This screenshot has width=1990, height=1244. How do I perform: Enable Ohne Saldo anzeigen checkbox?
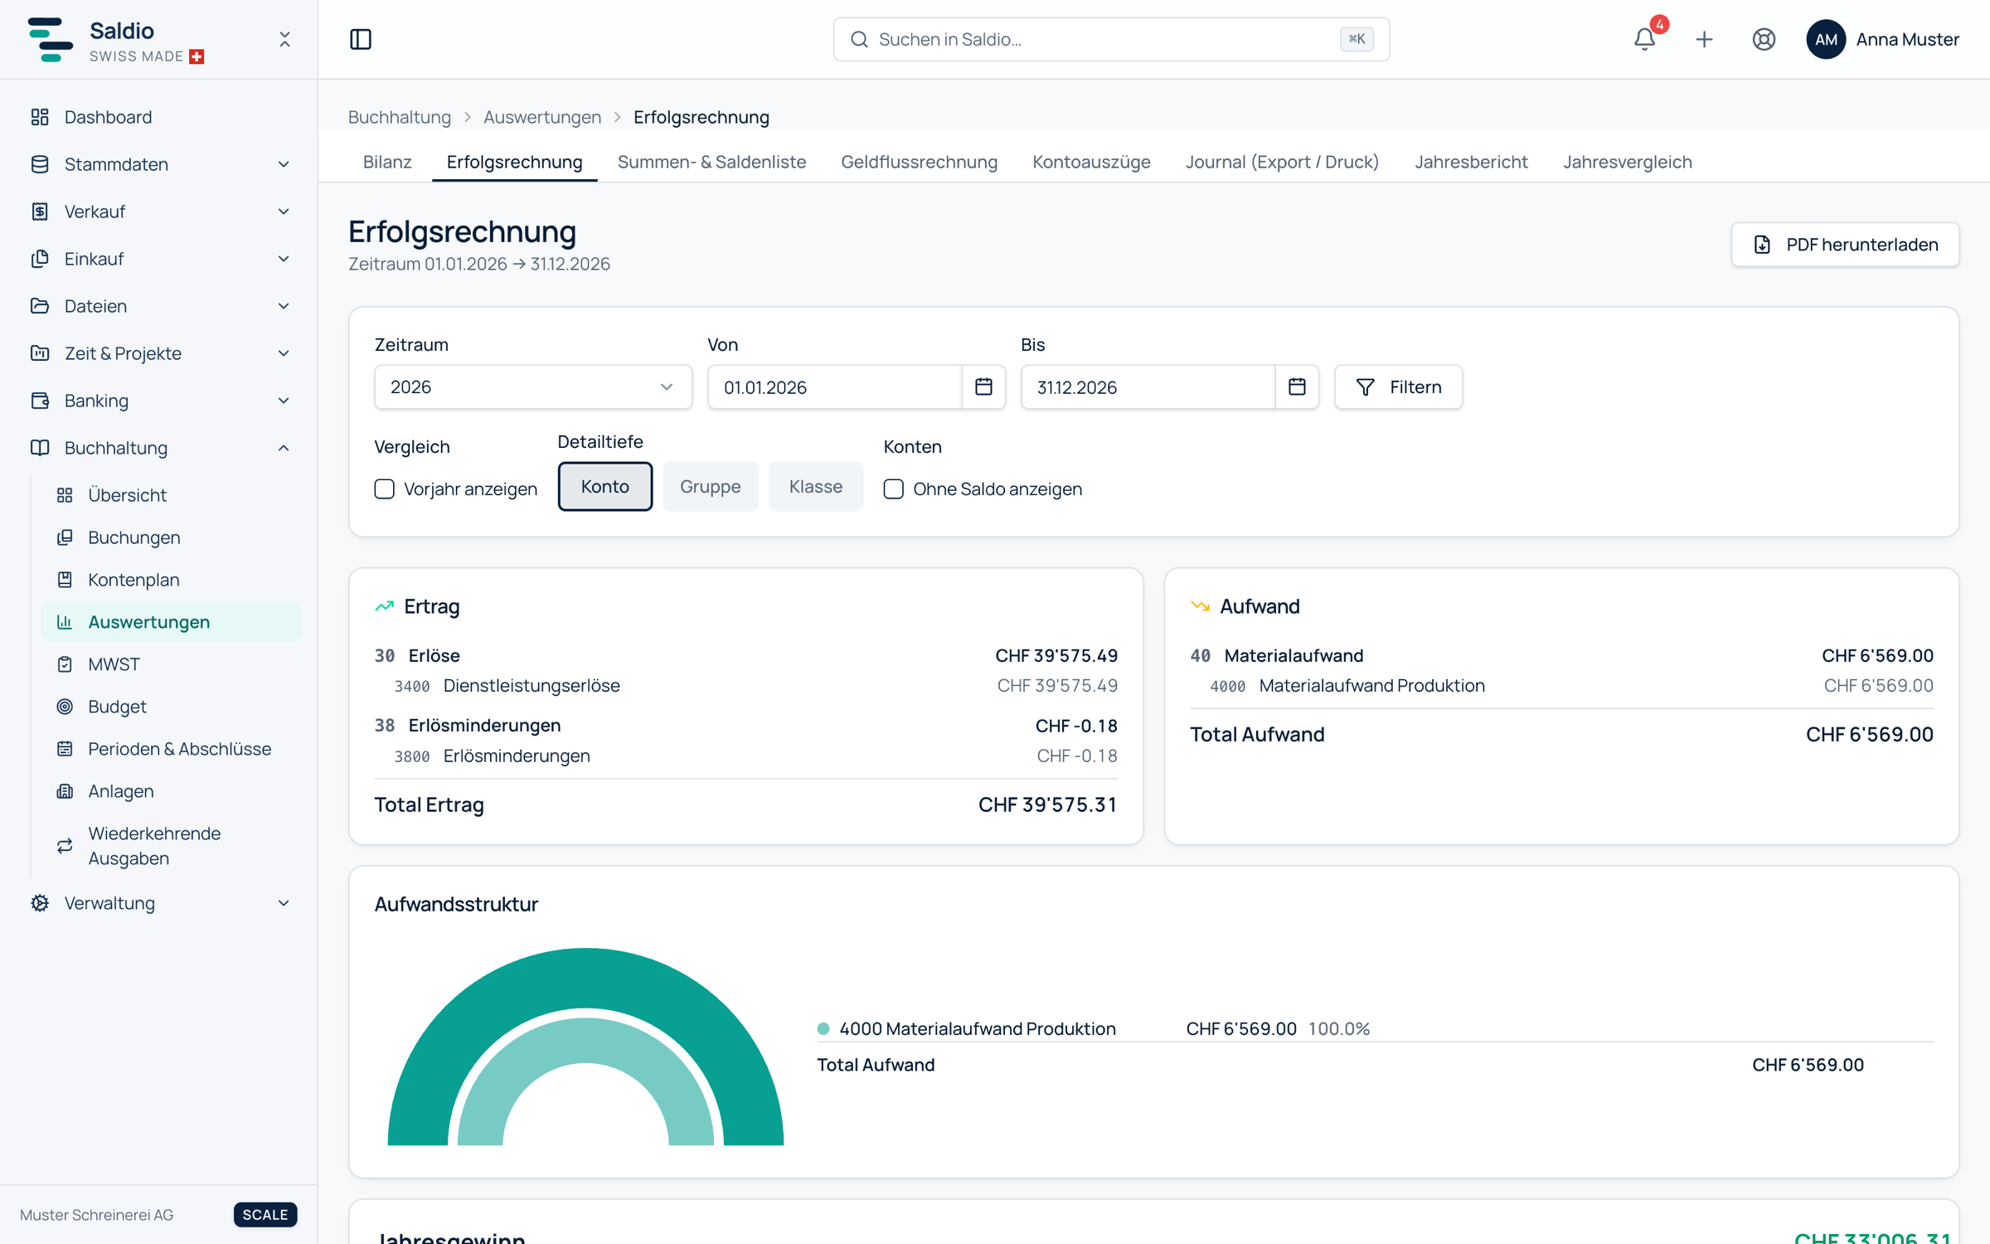(x=893, y=489)
